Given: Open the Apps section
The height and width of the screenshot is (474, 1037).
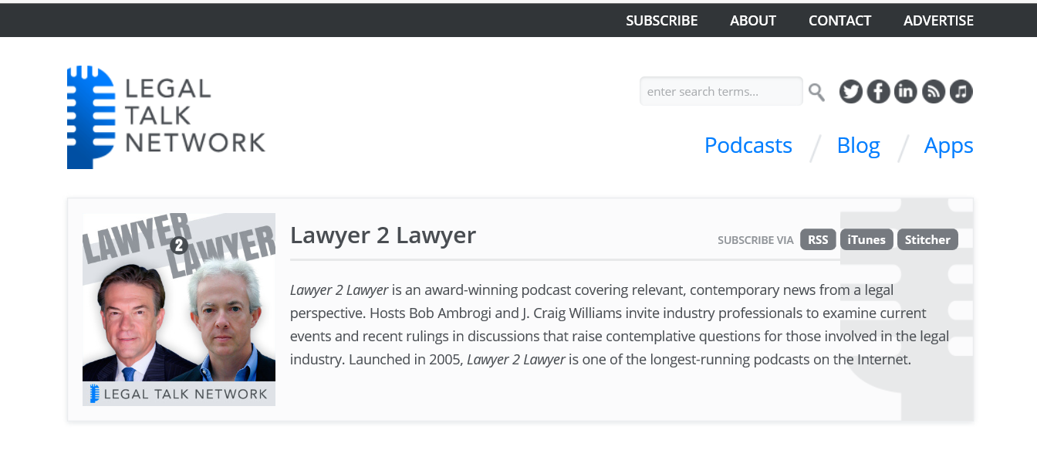Looking at the screenshot, I should coord(948,145).
